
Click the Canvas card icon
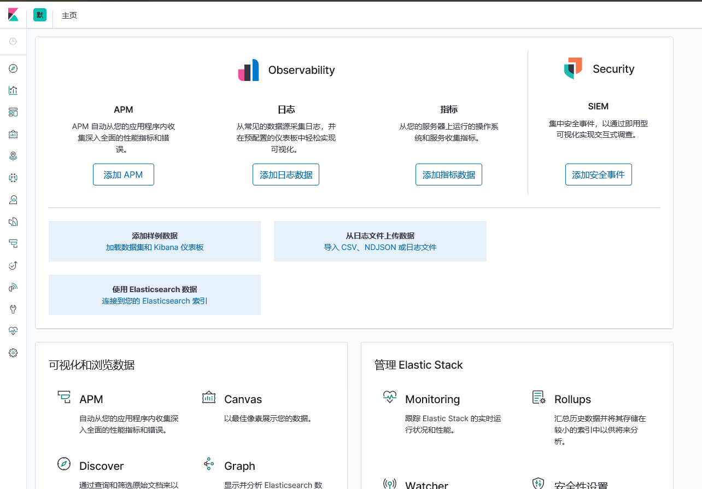209,398
